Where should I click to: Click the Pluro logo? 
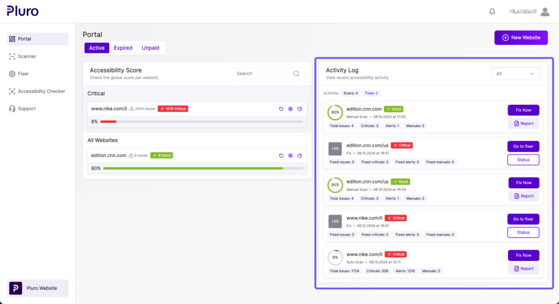[22, 11]
